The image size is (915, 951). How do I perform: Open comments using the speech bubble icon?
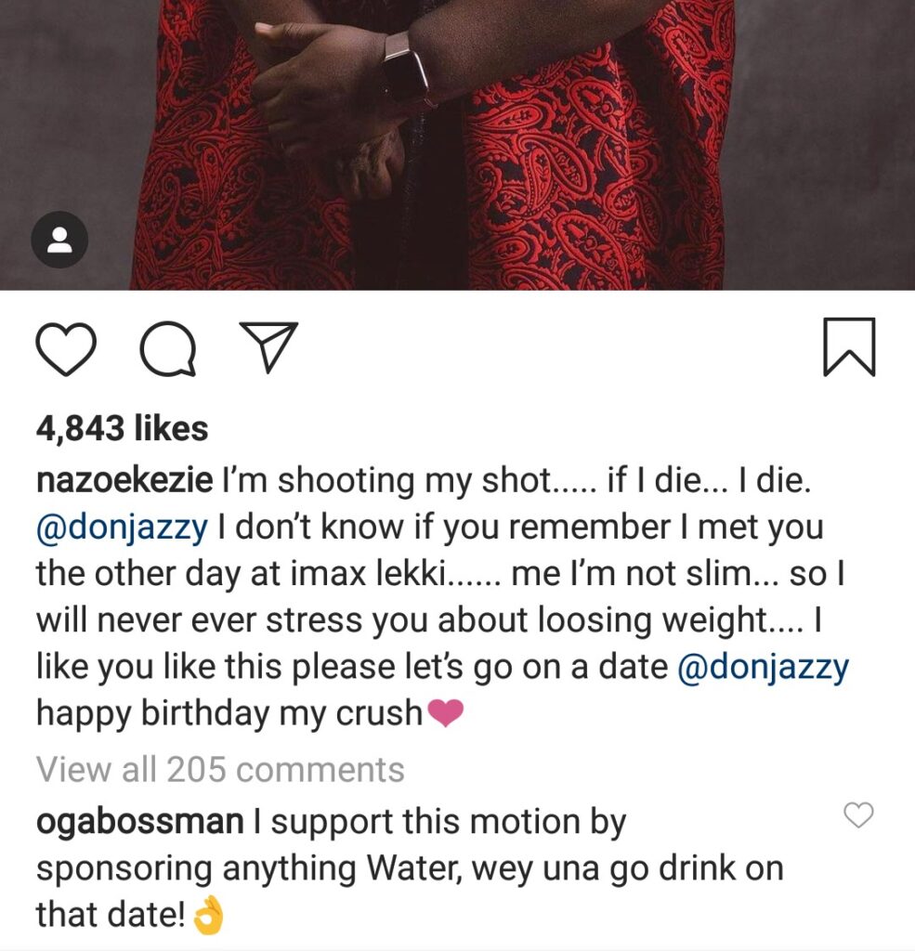(168, 349)
